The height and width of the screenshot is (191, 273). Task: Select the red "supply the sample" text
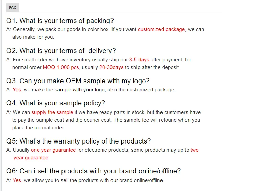tap(52, 112)
